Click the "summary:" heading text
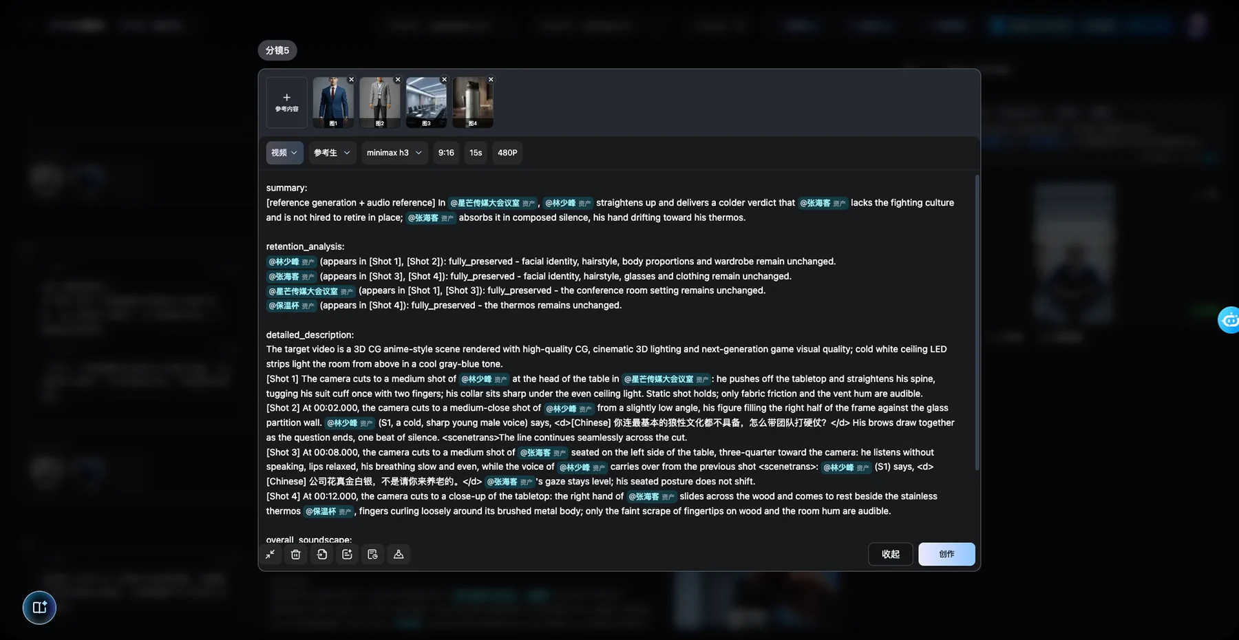The width and height of the screenshot is (1239, 640). pyautogui.click(x=287, y=188)
